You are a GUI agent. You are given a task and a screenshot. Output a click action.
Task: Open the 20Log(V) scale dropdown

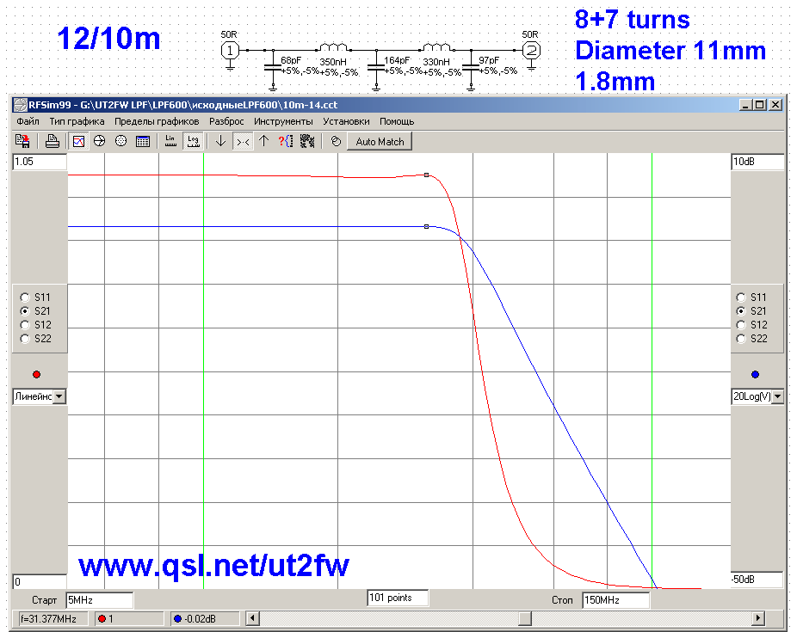coord(778,396)
